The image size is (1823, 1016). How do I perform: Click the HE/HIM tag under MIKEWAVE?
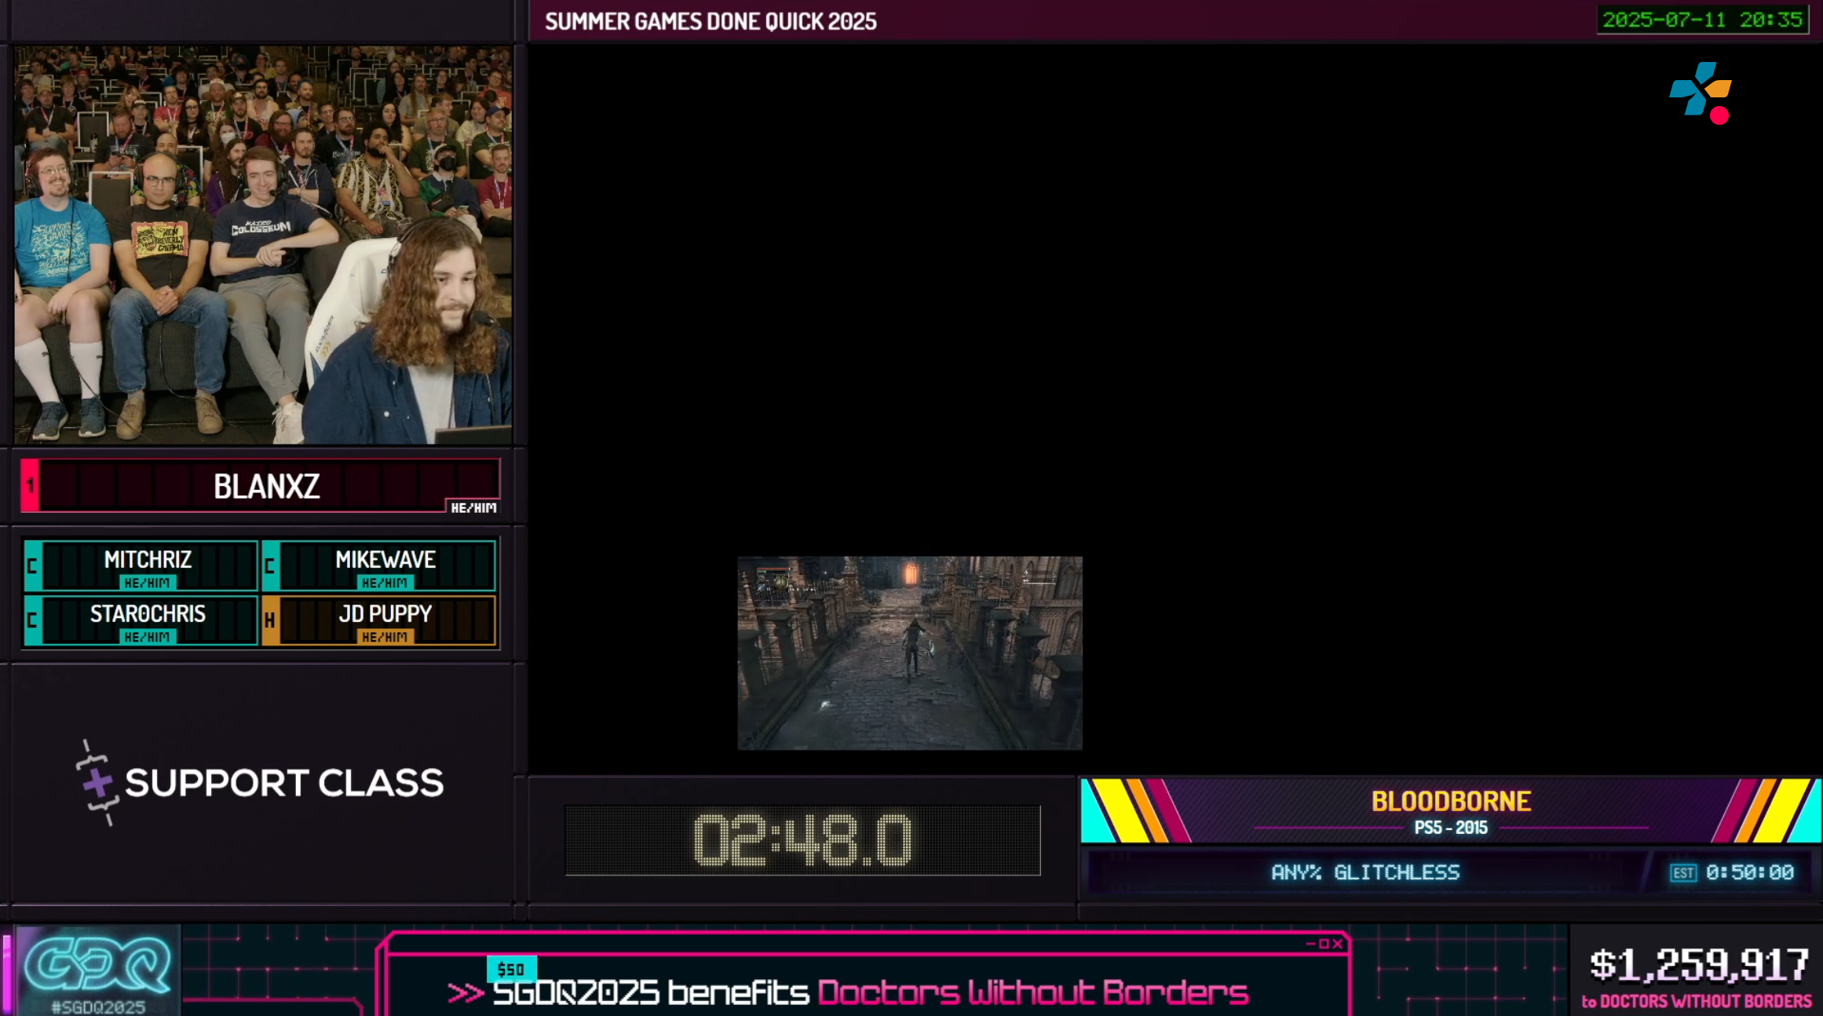385,583
